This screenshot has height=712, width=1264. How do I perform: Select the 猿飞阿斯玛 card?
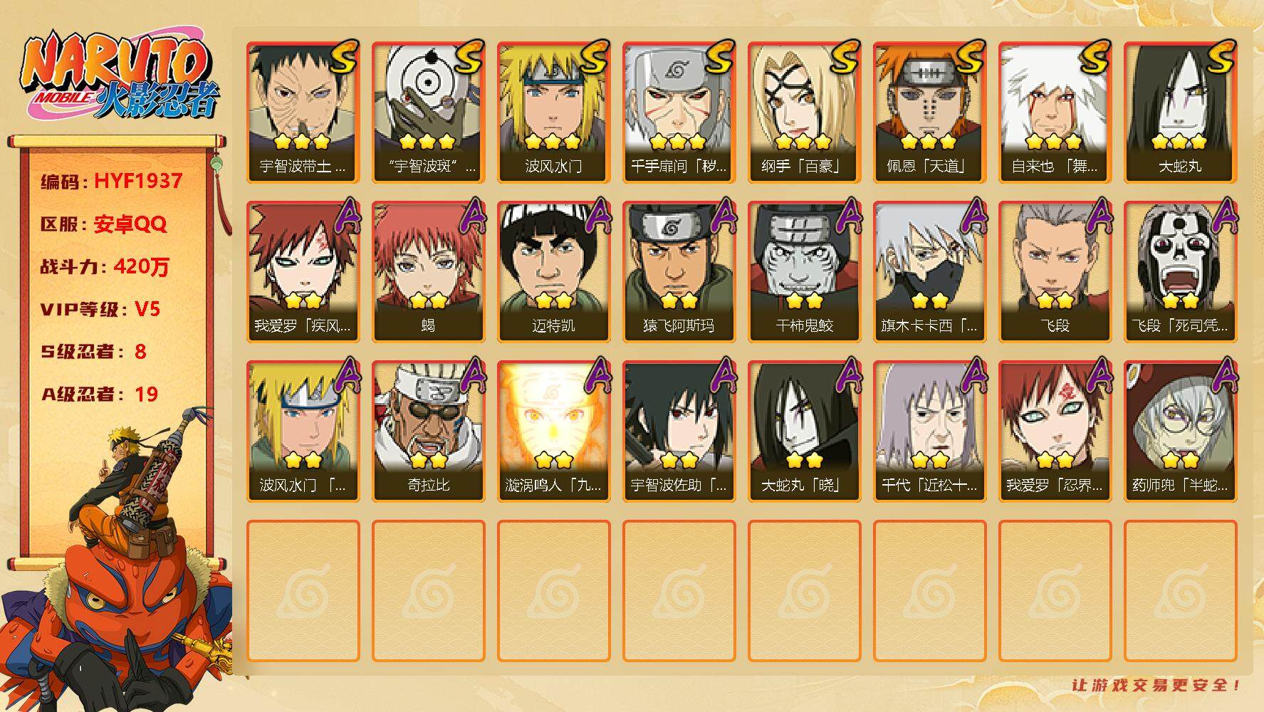679,272
